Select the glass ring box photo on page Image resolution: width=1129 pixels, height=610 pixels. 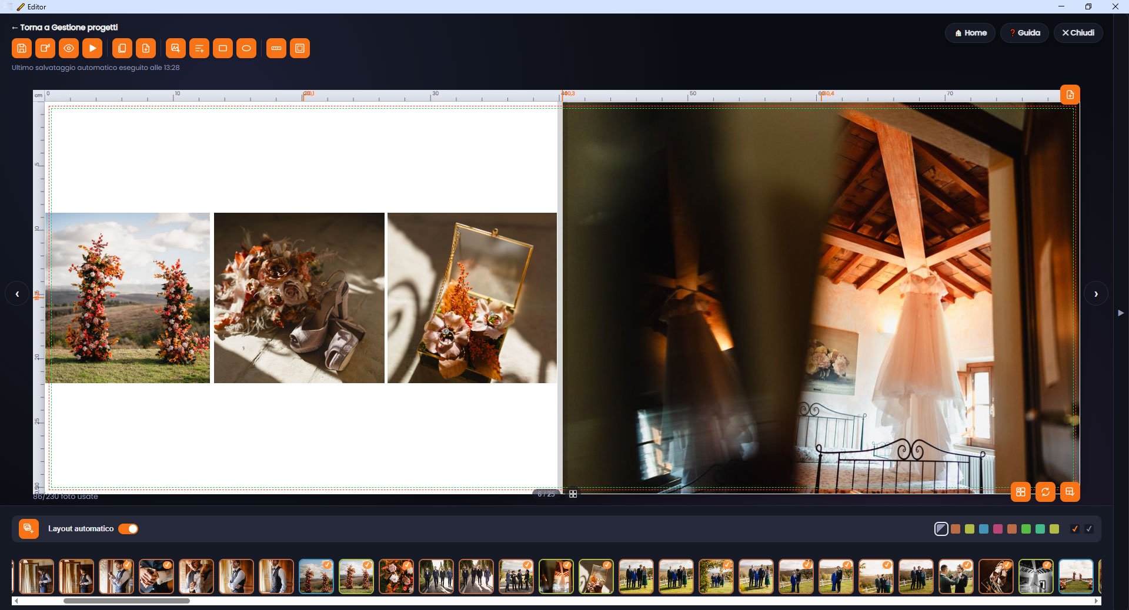coord(472,298)
